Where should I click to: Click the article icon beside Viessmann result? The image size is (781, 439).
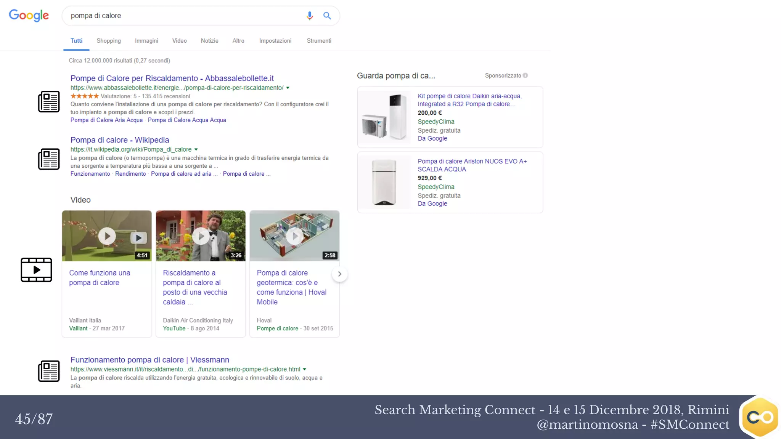click(49, 371)
